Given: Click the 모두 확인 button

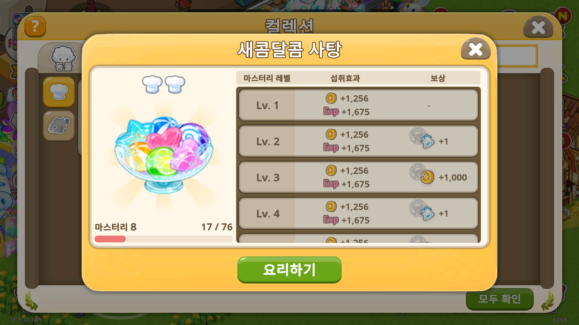Looking at the screenshot, I should 500,299.
